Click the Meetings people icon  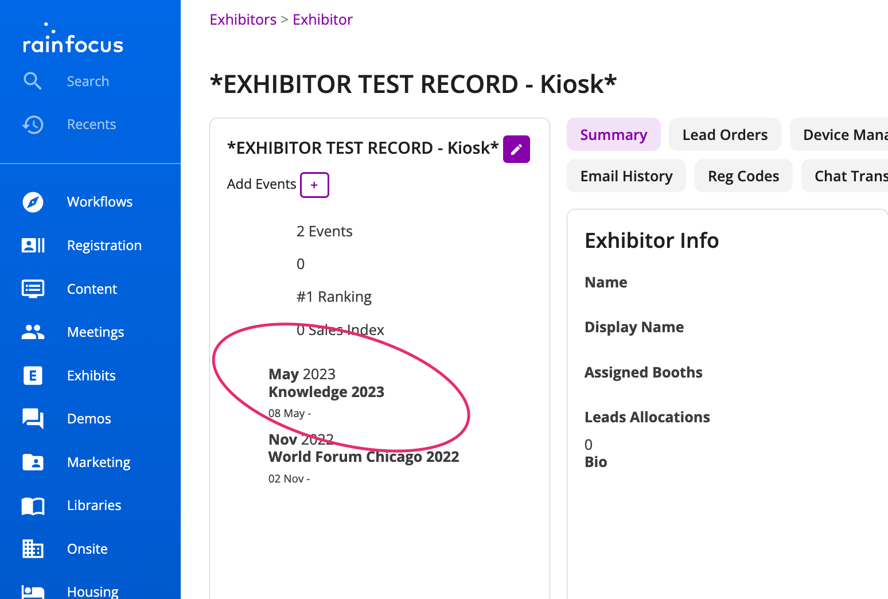[33, 332]
